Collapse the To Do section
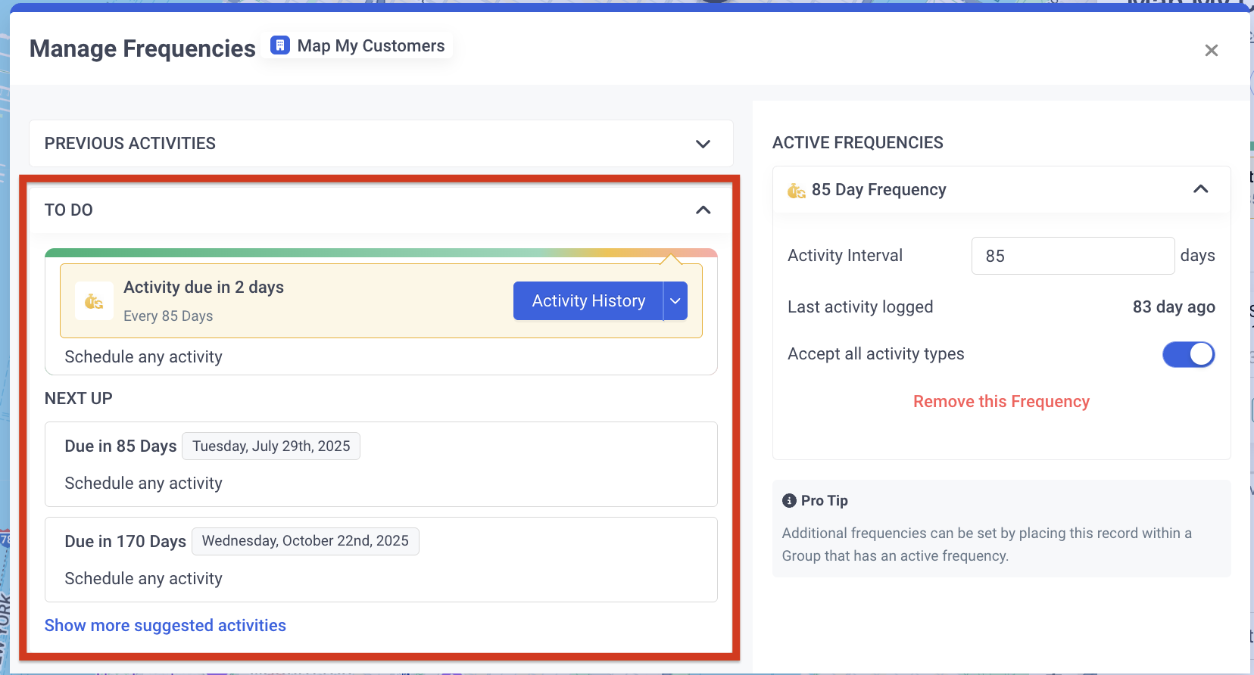 pyautogui.click(x=703, y=210)
